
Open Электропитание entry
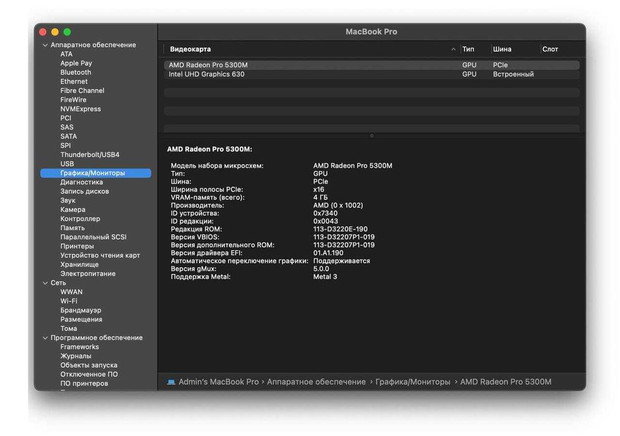88,273
